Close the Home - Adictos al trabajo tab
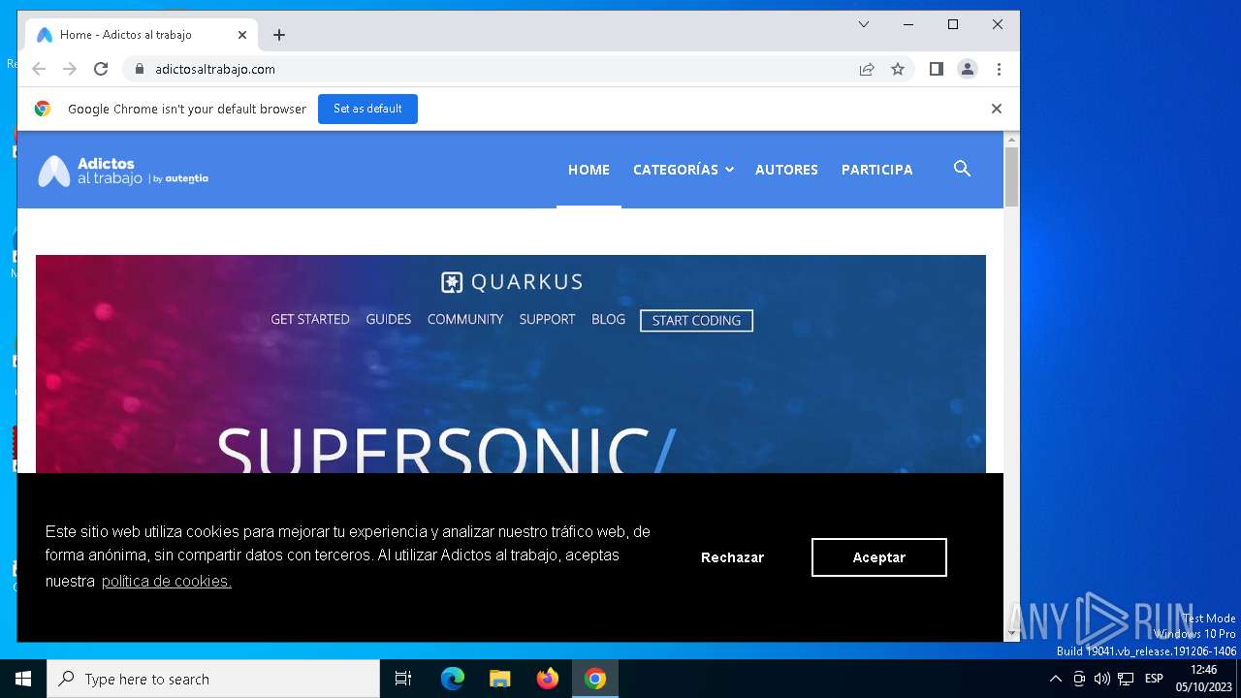1241x698 pixels. (242, 35)
